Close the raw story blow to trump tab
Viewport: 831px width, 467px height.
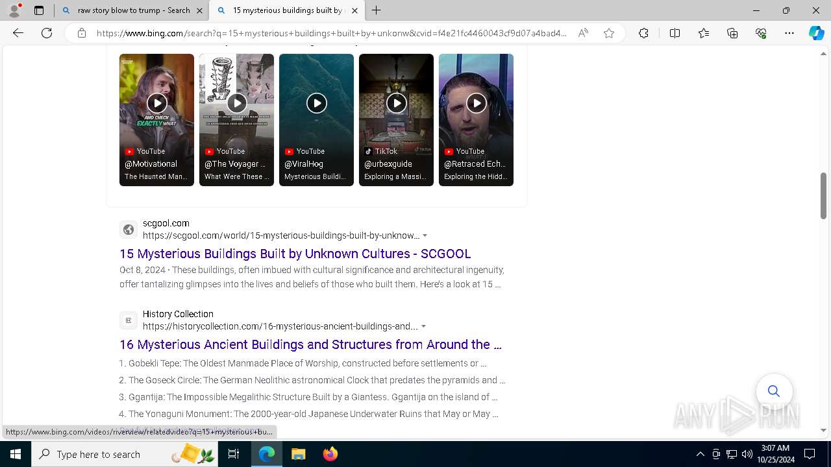[x=199, y=10]
